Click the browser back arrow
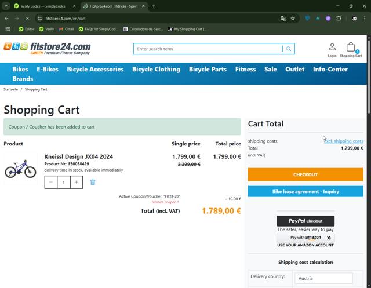This screenshot has height=288, width=371. [x=6, y=19]
